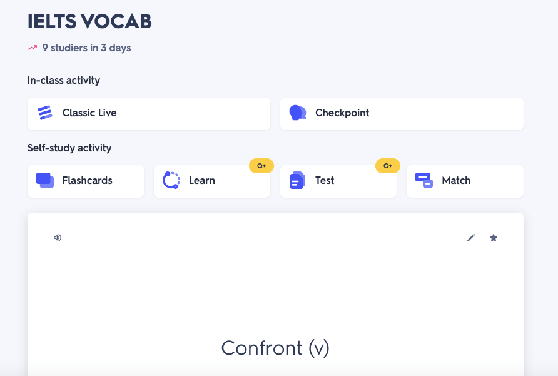
Task: Click the Learn circular progress icon
Action: click(x=171, y=180)
